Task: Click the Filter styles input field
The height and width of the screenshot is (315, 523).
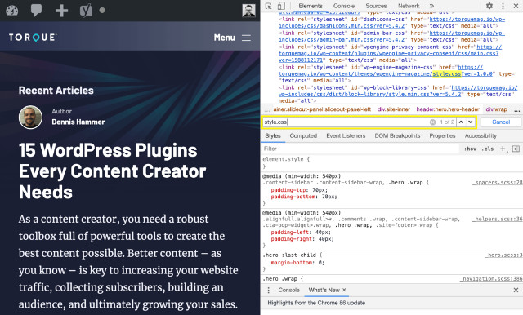Action: [361, 149]
